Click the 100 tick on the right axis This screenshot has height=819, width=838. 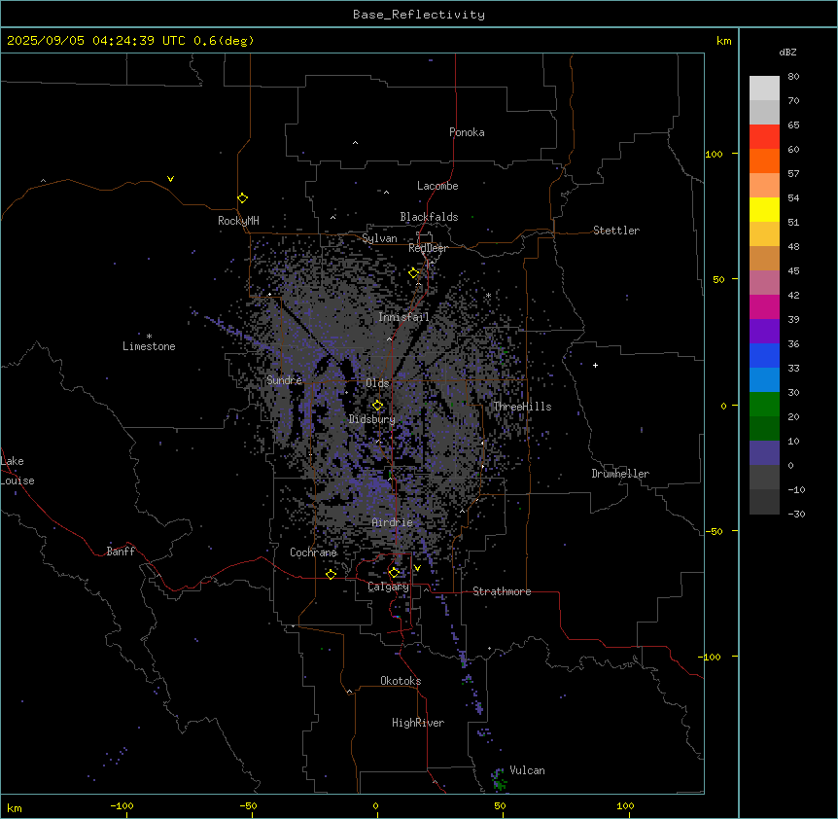click(x=714, y=154)
